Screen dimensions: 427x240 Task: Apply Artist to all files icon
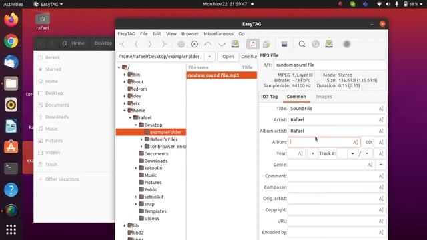pyautogui.click(x=381, y=120)
